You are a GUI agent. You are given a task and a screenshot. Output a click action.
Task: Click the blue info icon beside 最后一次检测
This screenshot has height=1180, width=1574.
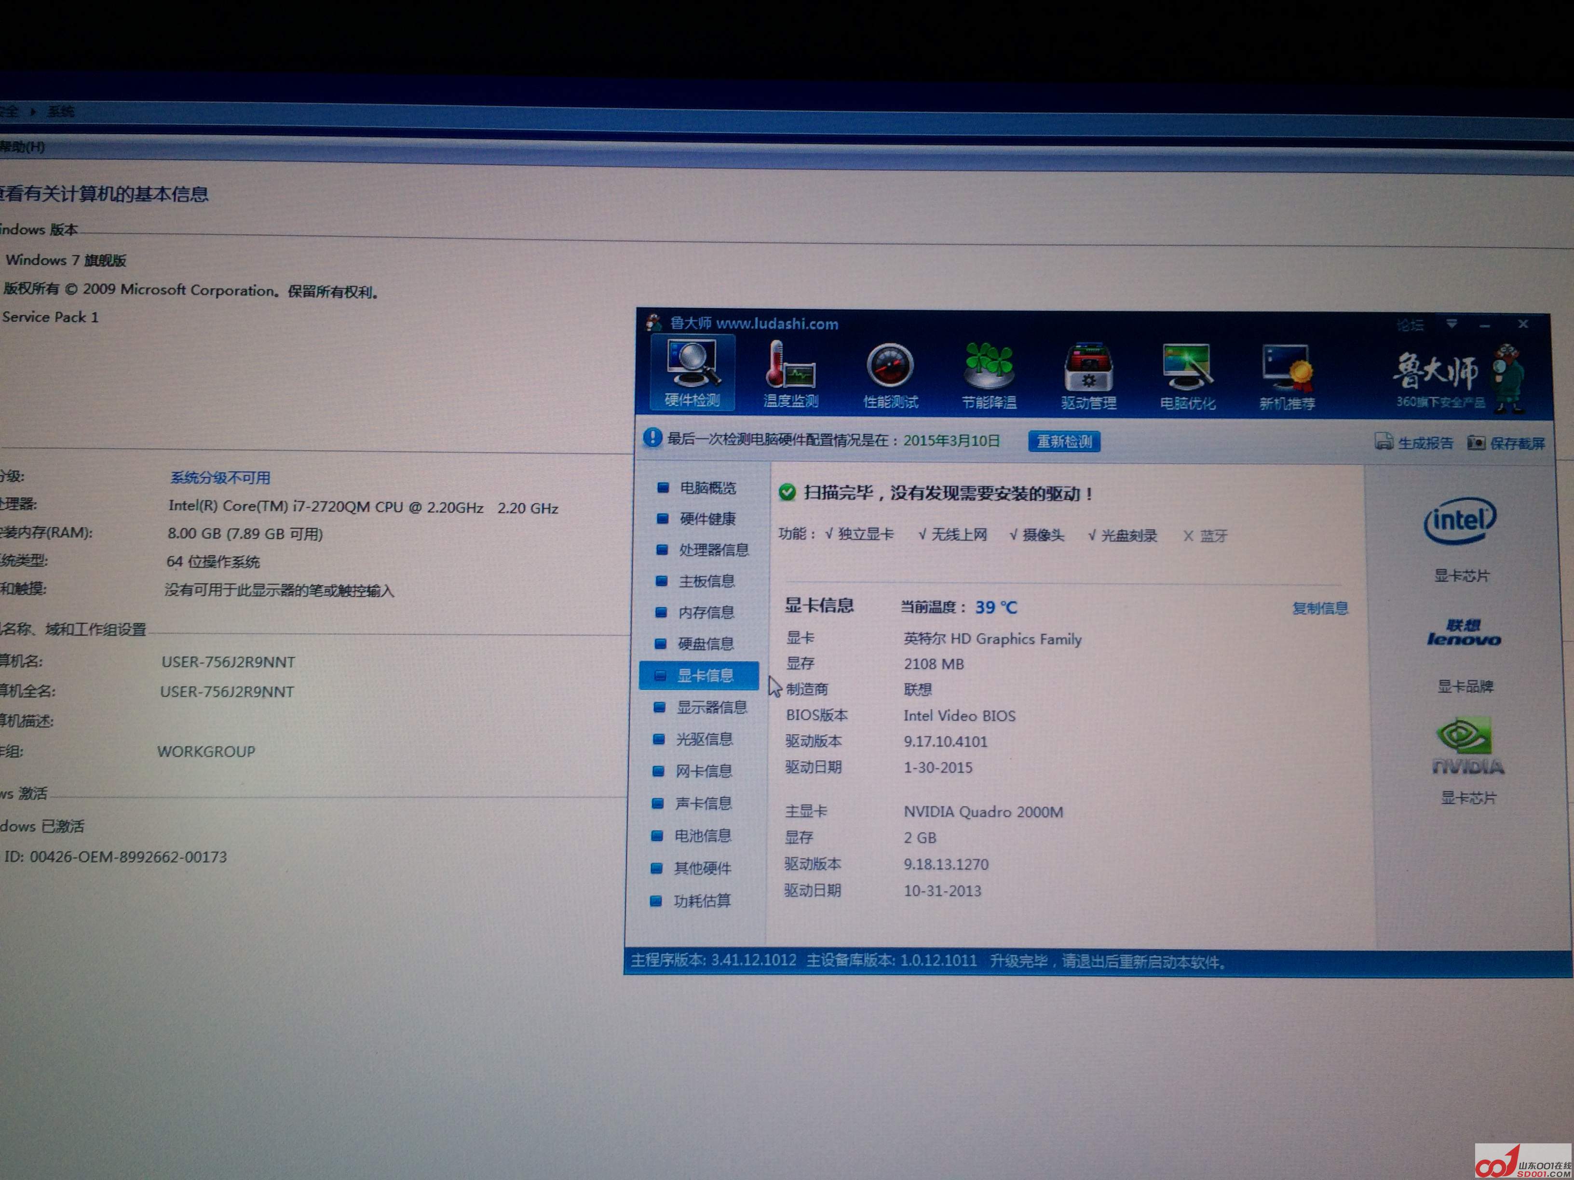click(x=652, y=437)
